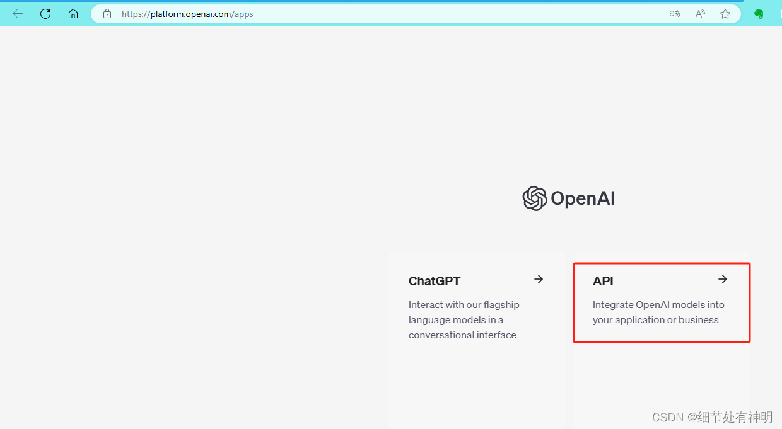Open the translate page icon
Viewport: 782px width, 429px height.
[675, 14]
